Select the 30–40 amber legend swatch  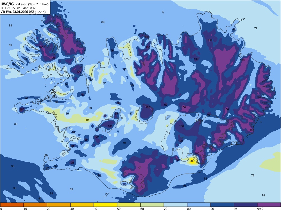(x=82, y=205)
